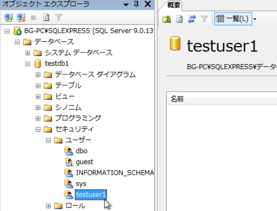Image resolution: width=277 pixels, height=211 pixels.
Task: Select the シノニム tree item
Action: (x=68, y=107)
